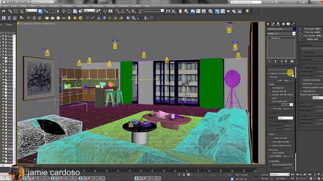Expand Proxy particle visibility rollout
Image resolution: width=323 pixels, height=181 pixels.
point(312,36)
